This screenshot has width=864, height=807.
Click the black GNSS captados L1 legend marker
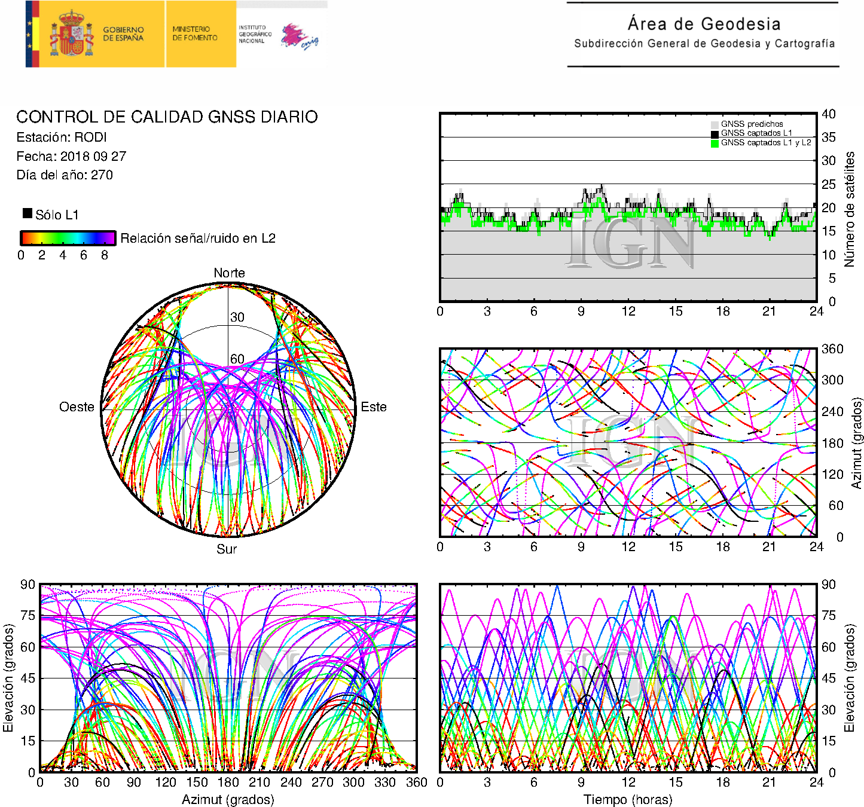click(715, 134)
